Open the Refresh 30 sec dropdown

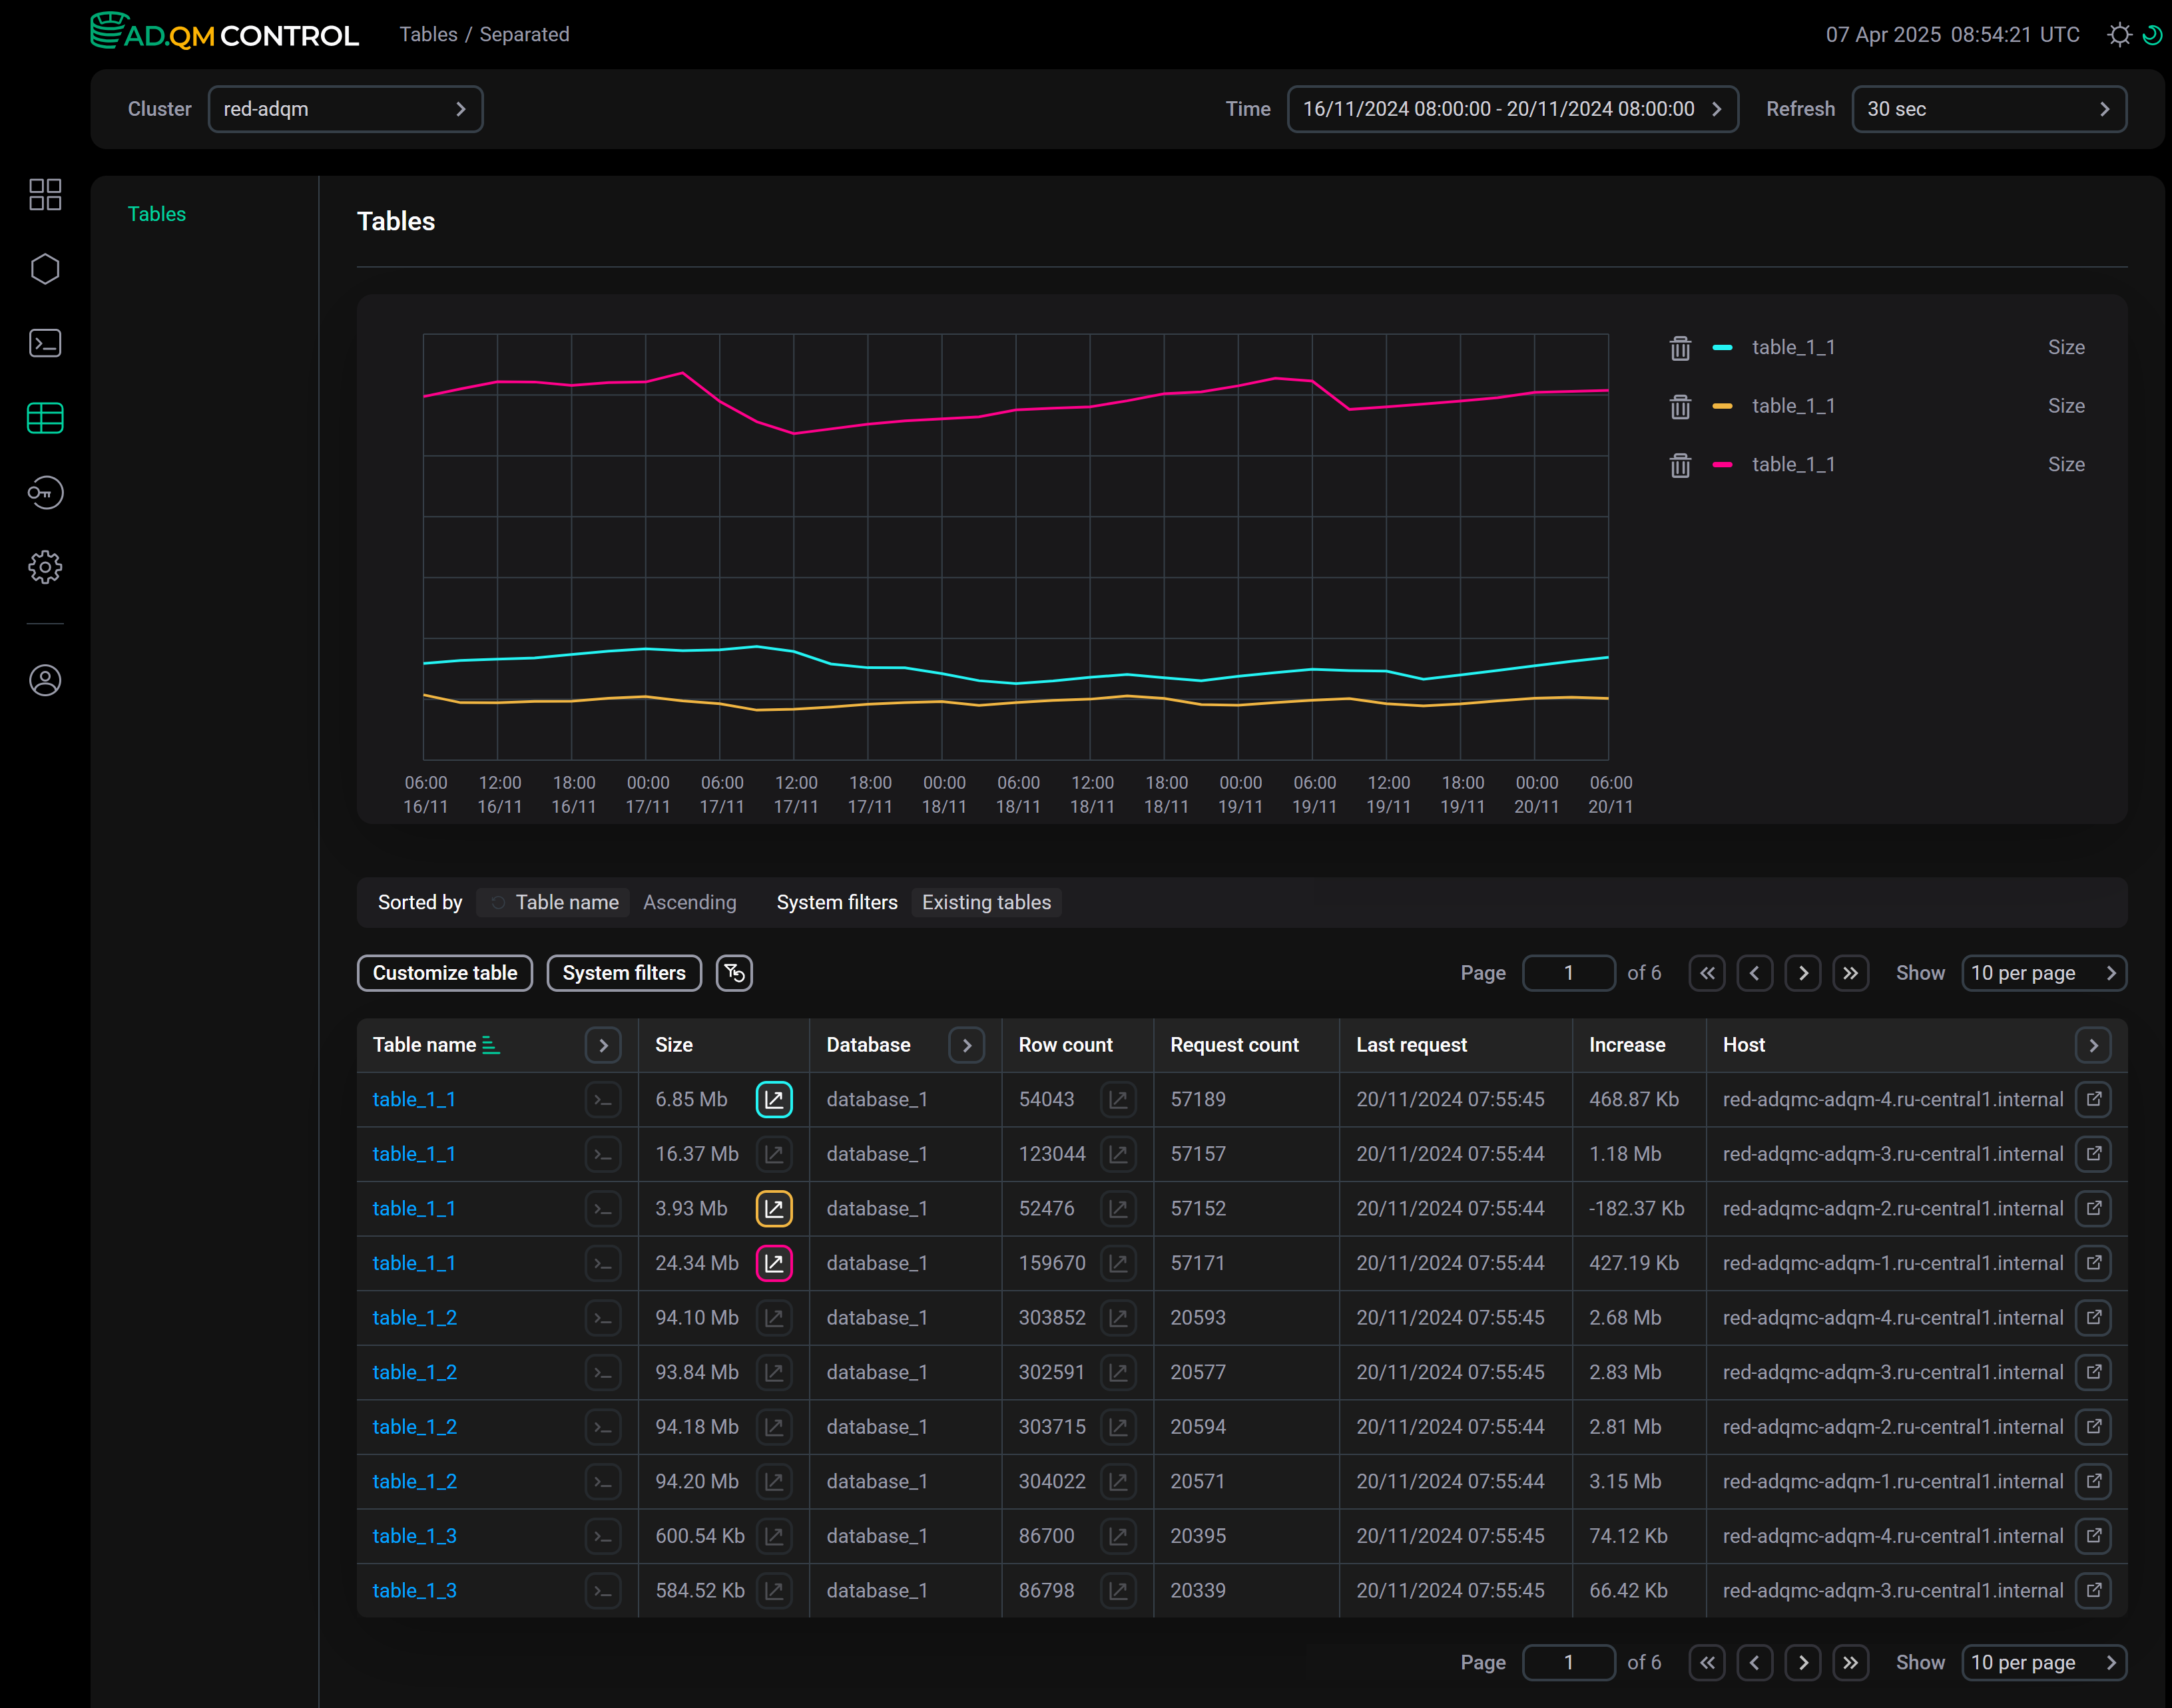[1988, 109]
